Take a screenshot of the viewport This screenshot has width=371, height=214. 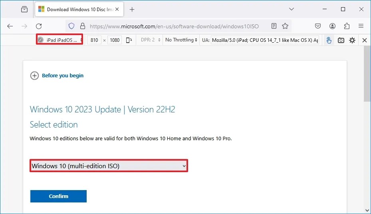pyautogui.click(x=341, y=40)
